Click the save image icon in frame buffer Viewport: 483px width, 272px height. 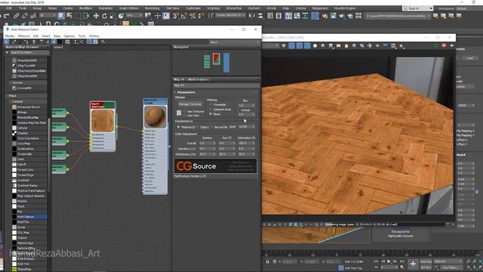click(x=331, y=45)
